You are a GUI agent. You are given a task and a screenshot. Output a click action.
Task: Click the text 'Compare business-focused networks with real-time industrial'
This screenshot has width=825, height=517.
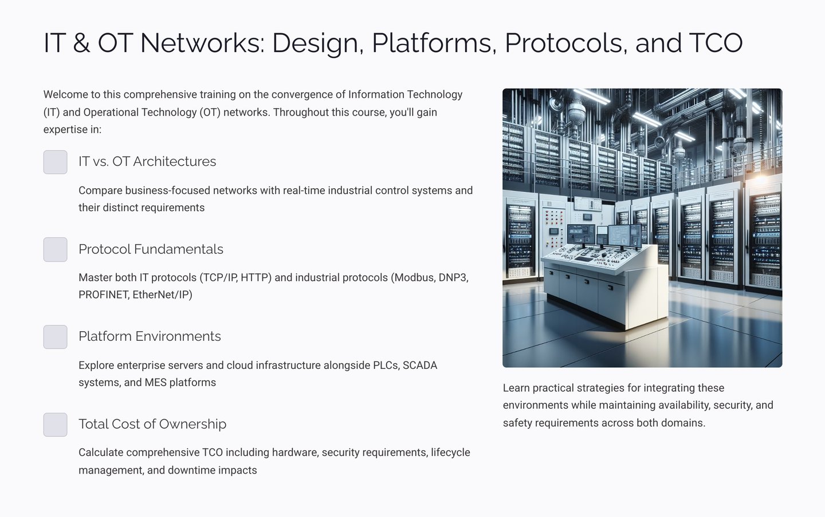pos(276,199)
